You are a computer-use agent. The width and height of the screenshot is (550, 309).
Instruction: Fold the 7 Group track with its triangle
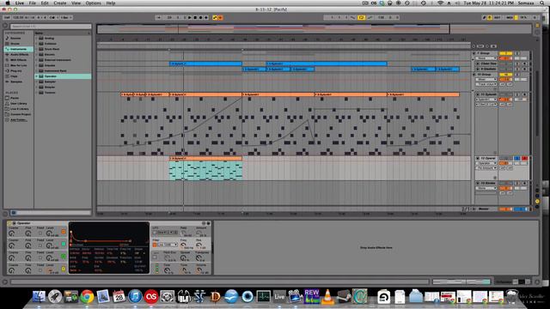(x=474, y=53)
